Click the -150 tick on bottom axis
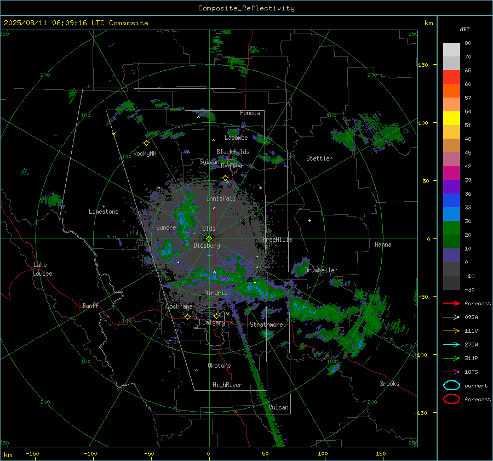The image size is (493, 461). click(x=32, y=453)
